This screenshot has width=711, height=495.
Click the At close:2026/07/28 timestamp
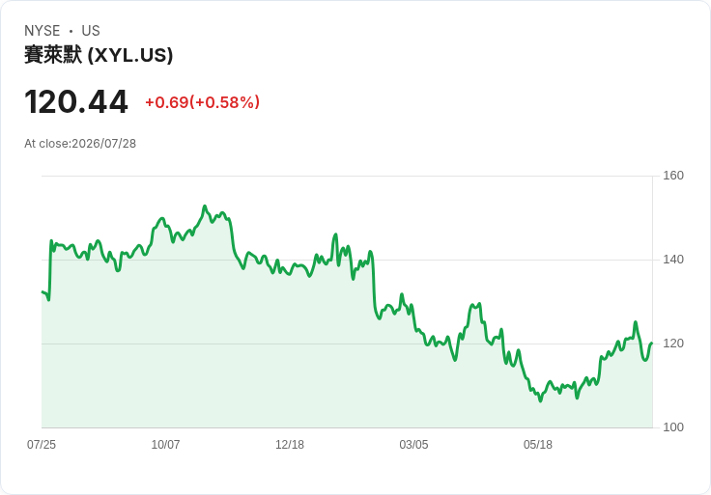point(80,144)
